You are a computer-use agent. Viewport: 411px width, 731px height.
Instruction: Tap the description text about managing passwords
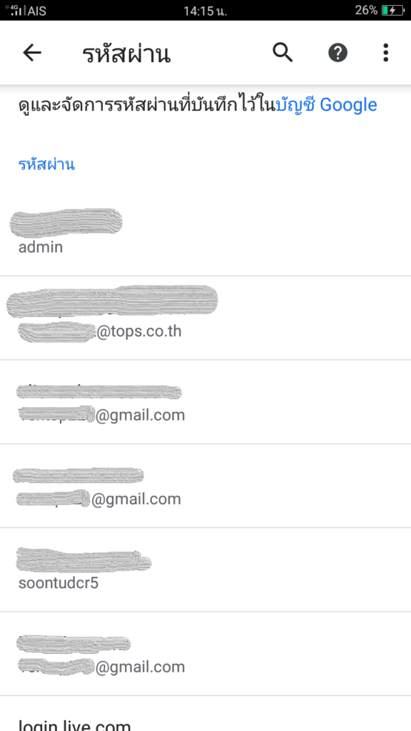point(198,105)
